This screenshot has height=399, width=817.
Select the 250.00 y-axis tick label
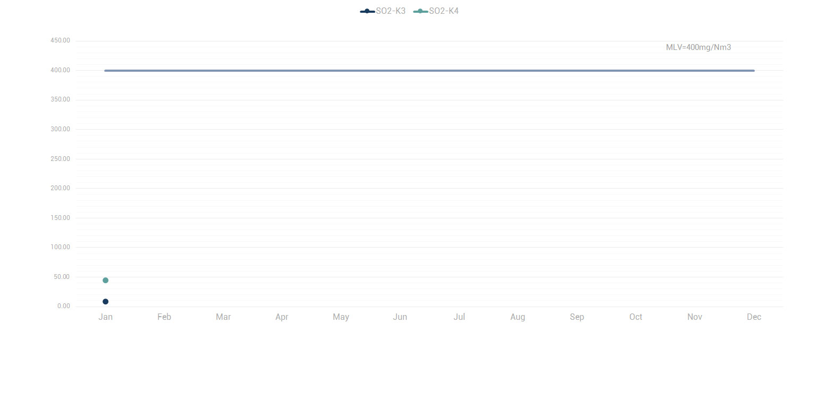click(60, 159)
